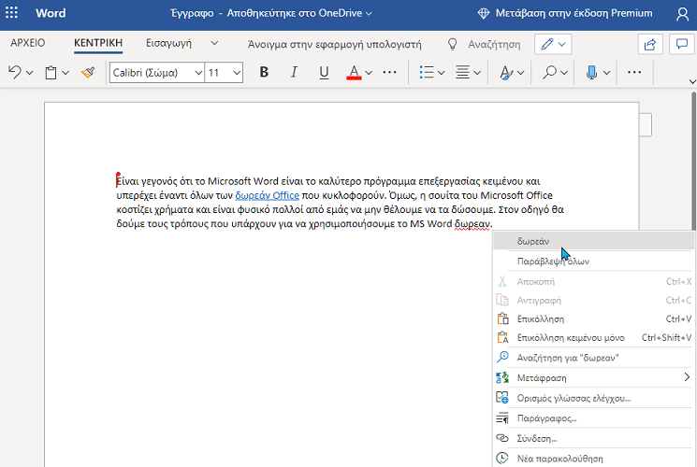Click the bullet list icon
The height and width of the screenshot is (467, 697).
pyautogui.click(x=427, y=72)
